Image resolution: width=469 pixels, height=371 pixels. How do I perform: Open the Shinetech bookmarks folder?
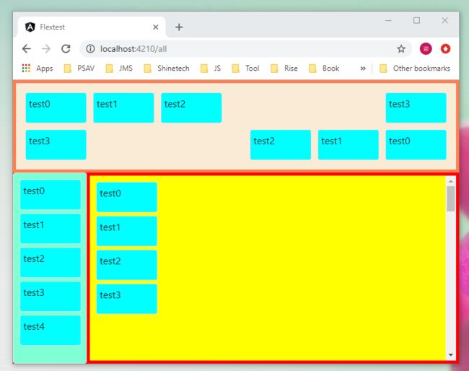[167, 69]
